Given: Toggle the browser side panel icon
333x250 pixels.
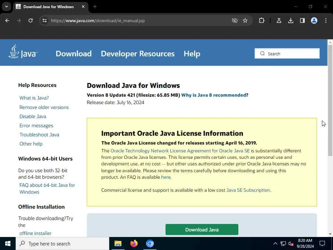Looking at the screenshot, I should pyautogui.click(x=302, y=21).
